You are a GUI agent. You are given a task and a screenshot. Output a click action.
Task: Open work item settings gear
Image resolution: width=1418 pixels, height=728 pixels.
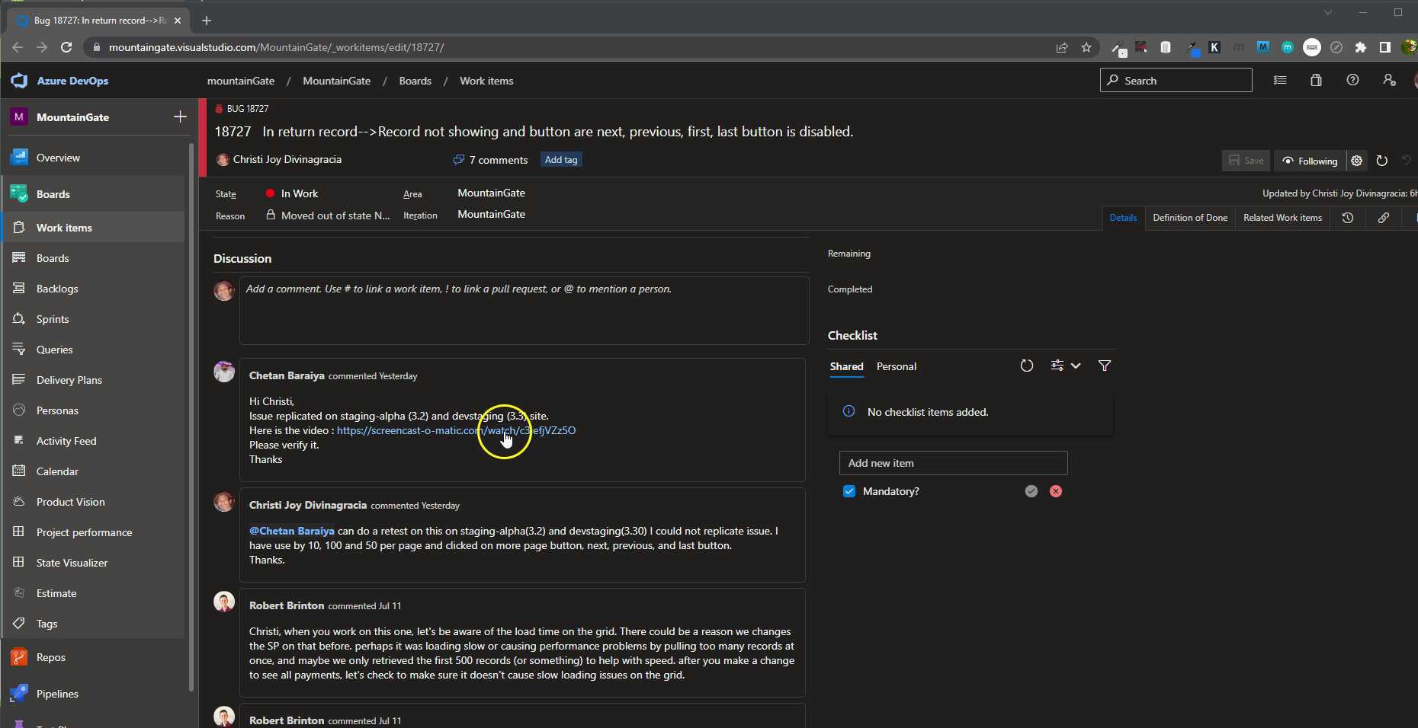pyautogui.click(x=1356, y=161)
